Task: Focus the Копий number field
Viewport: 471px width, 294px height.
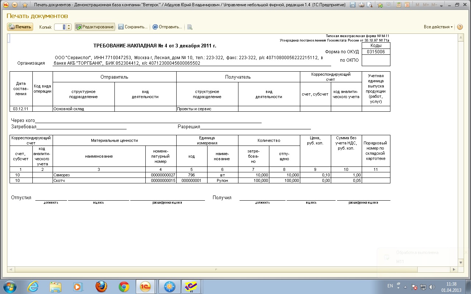Action: (x=60, y=27)
